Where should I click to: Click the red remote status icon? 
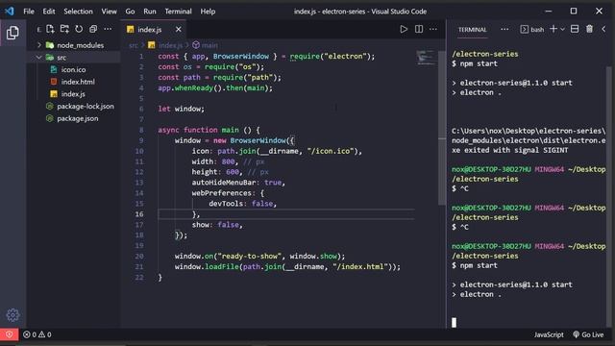pyautogui.click(x=9, y=334)
